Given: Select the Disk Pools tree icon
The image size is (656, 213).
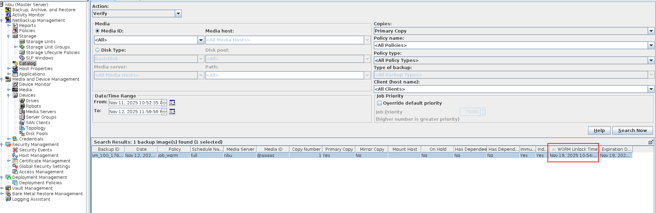Looking at the screenshot, I should pyautogui.click(x=22, y=133).
